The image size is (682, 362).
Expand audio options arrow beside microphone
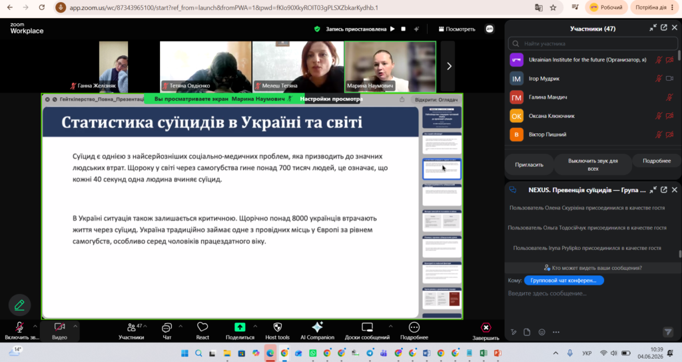[x=35, y=326]
